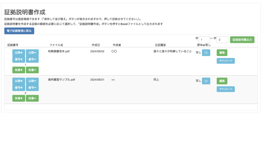The height and width of the screenshot is (149, 268).
Task: Click the ending 甲 number input field
Action: click(x=222, y=40)
